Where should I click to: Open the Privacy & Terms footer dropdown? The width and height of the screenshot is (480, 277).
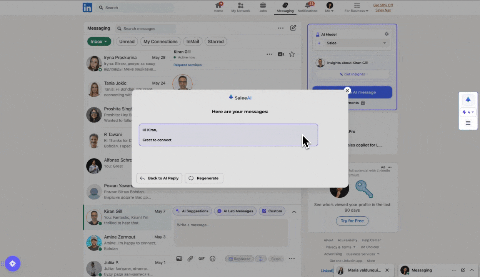pos(340,247)
